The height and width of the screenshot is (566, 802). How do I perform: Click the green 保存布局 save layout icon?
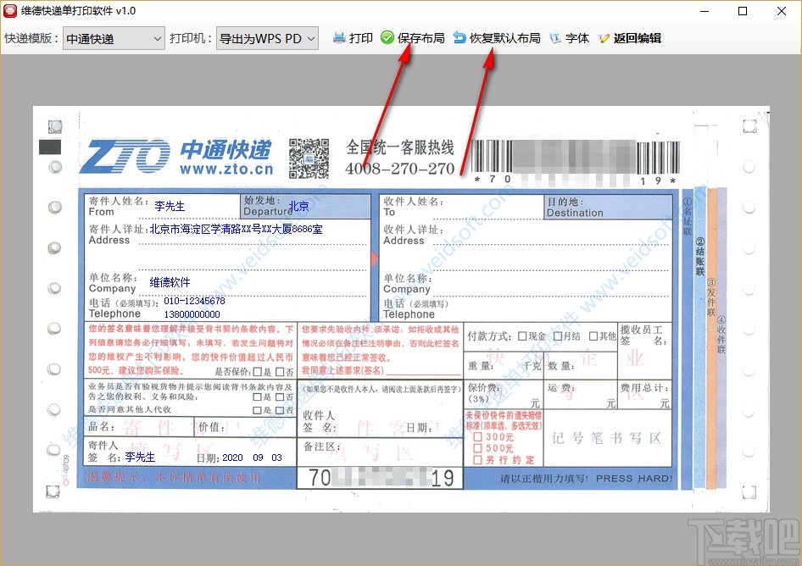(388, 37)
